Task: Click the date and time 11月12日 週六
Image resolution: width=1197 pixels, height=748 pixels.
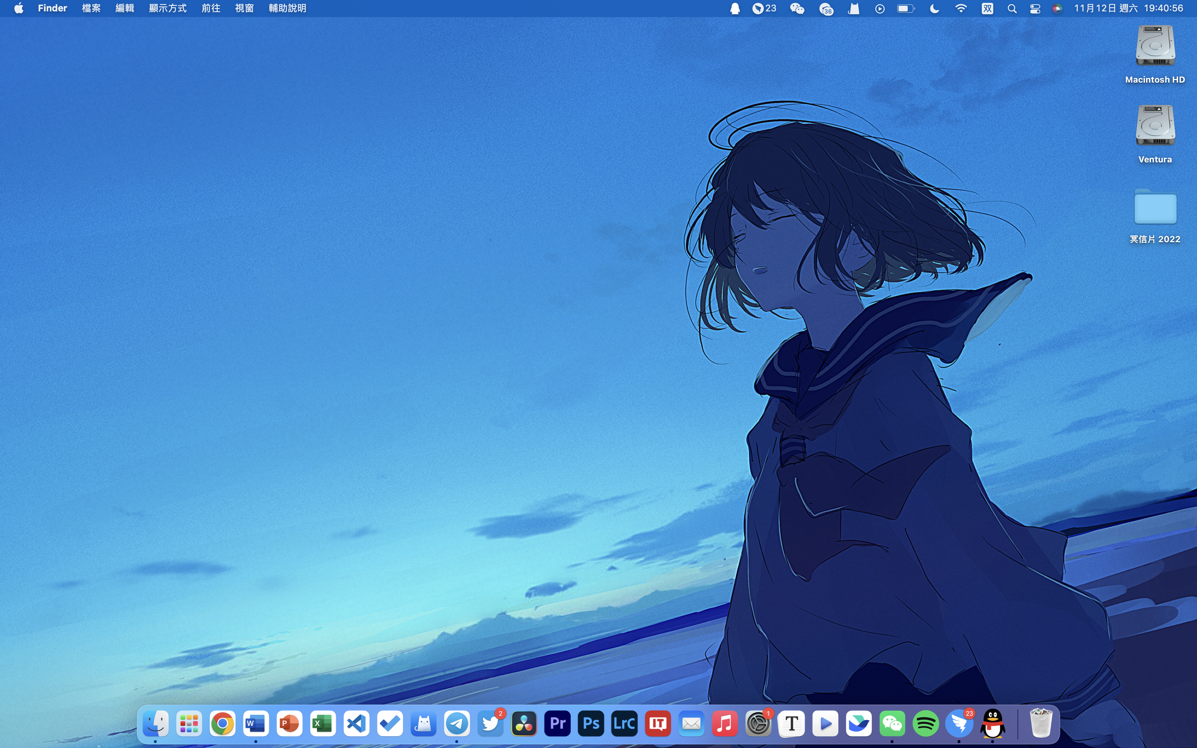Action: 1105,8
